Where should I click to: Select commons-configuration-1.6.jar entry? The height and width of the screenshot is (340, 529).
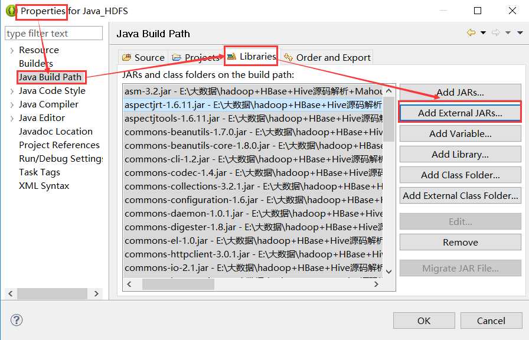pos(253,200)
